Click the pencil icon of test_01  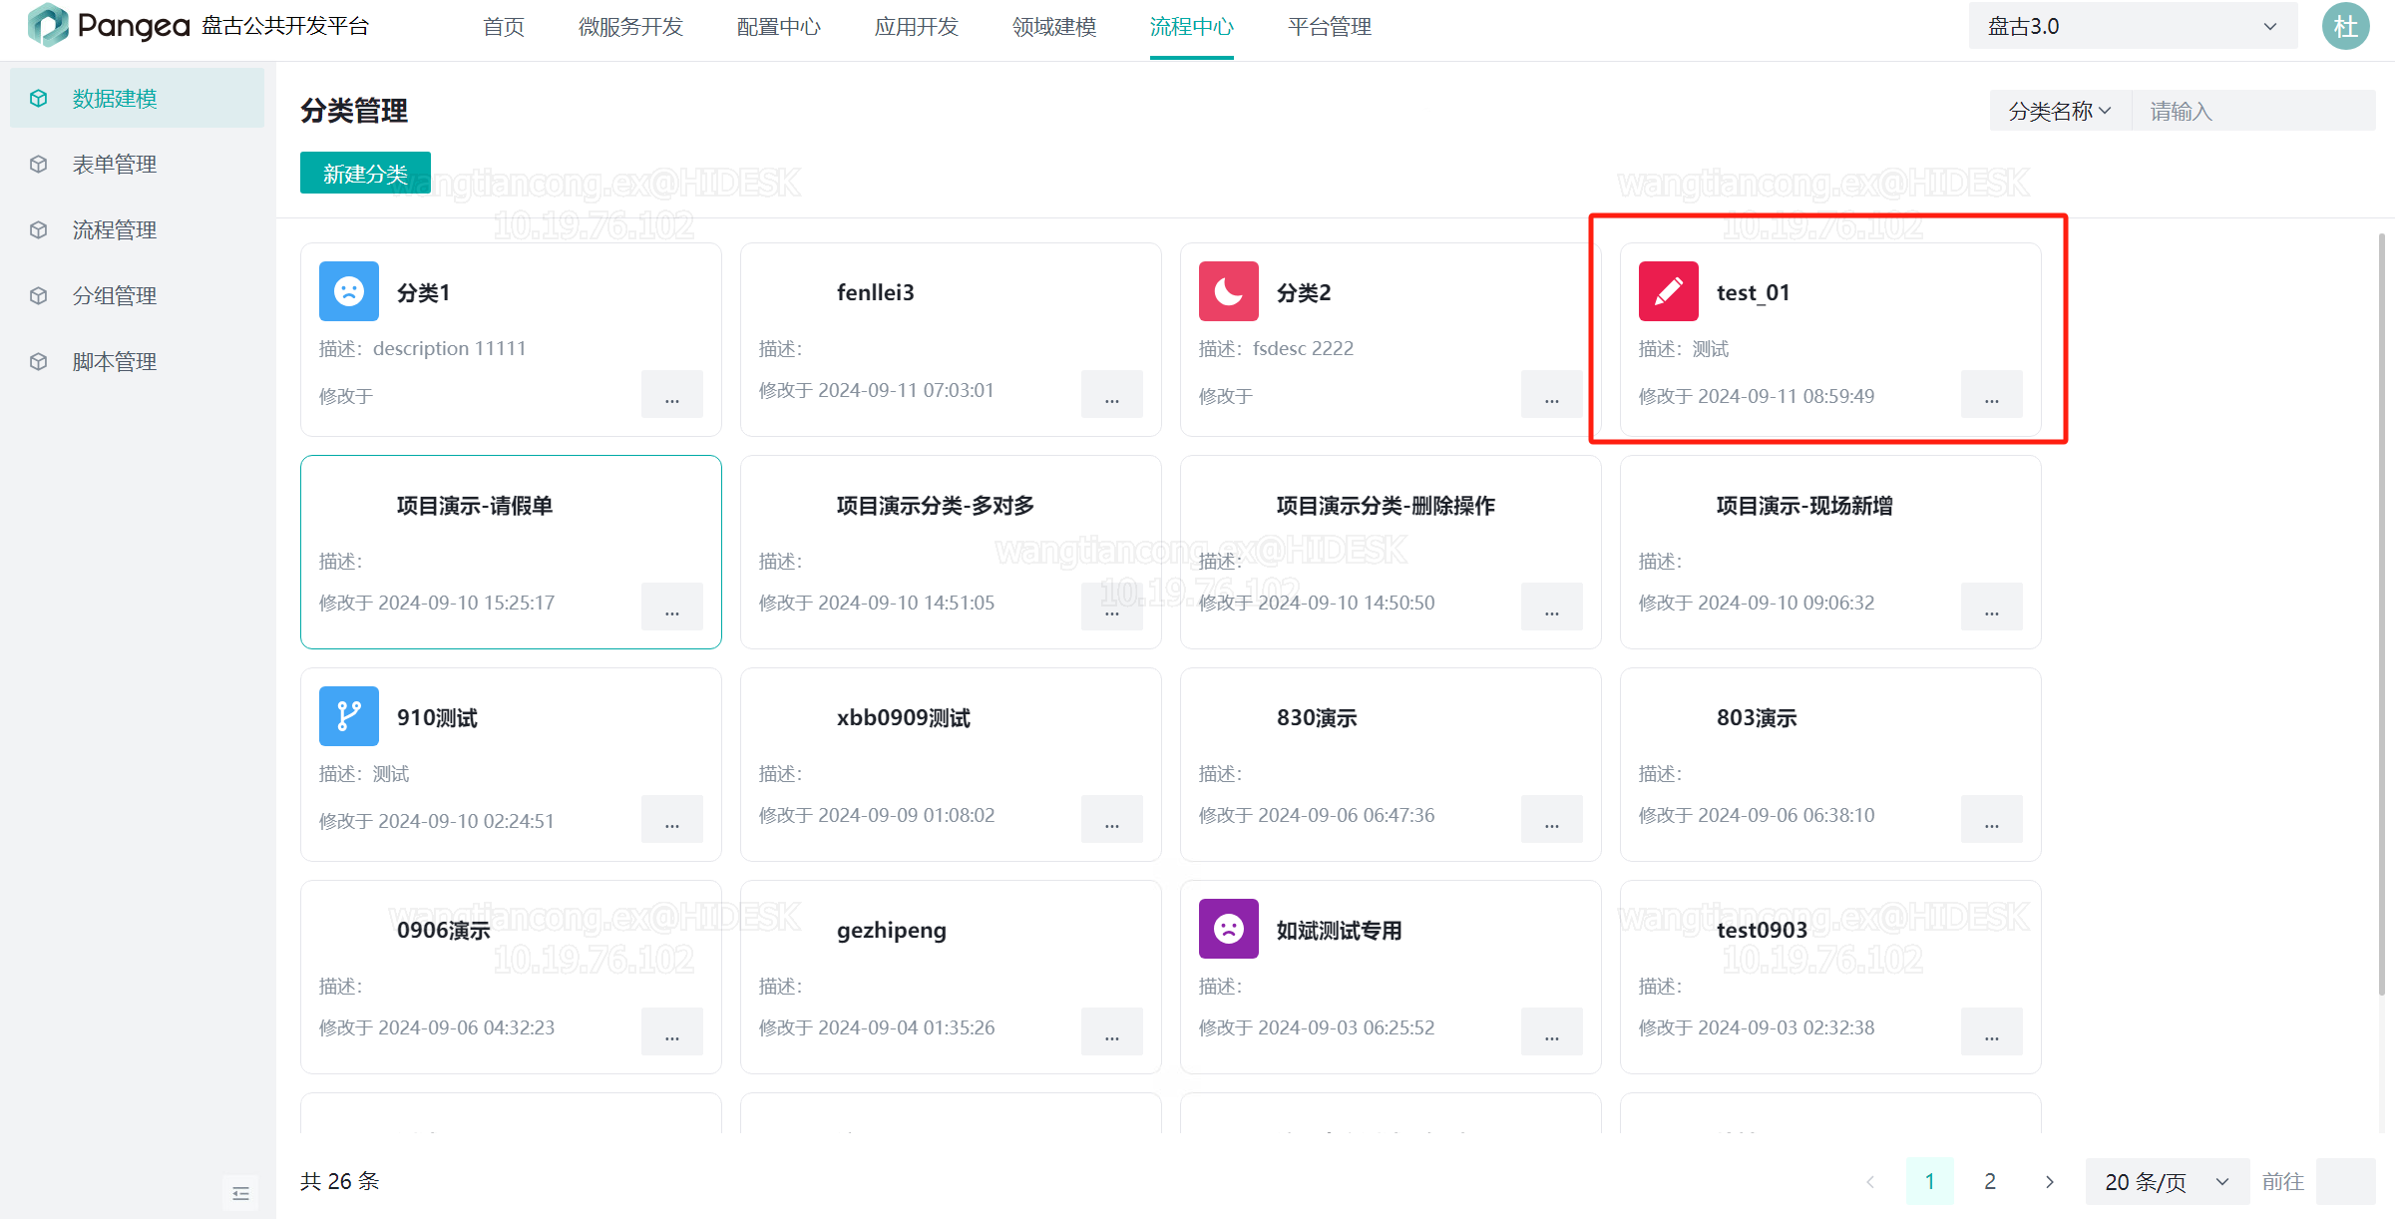(1669, 291)
